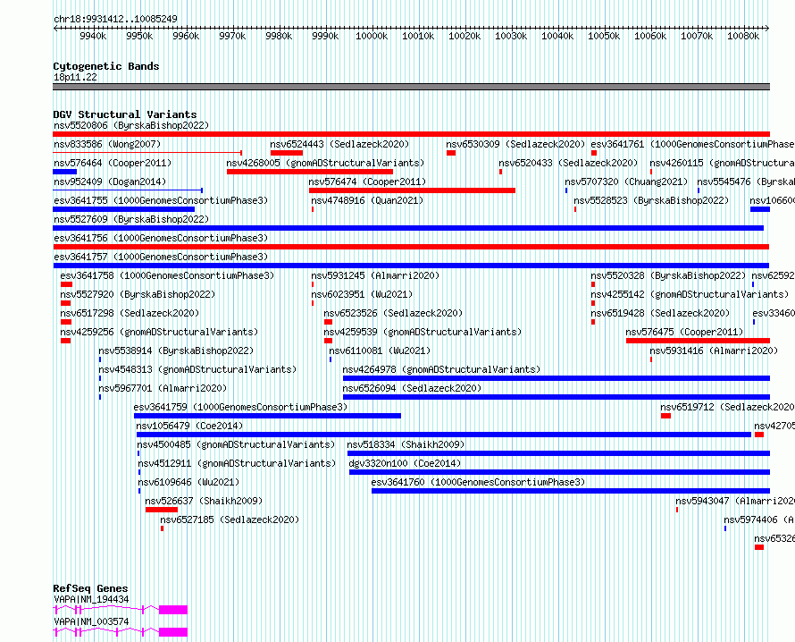Screen dimensions: 795x642
Task: Open nsv5528523 (ByrskaBishop2022) label
Action: point(651,200)
